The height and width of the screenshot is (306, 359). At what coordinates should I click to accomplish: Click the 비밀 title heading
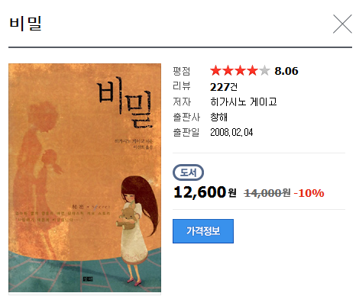point(25,24)
